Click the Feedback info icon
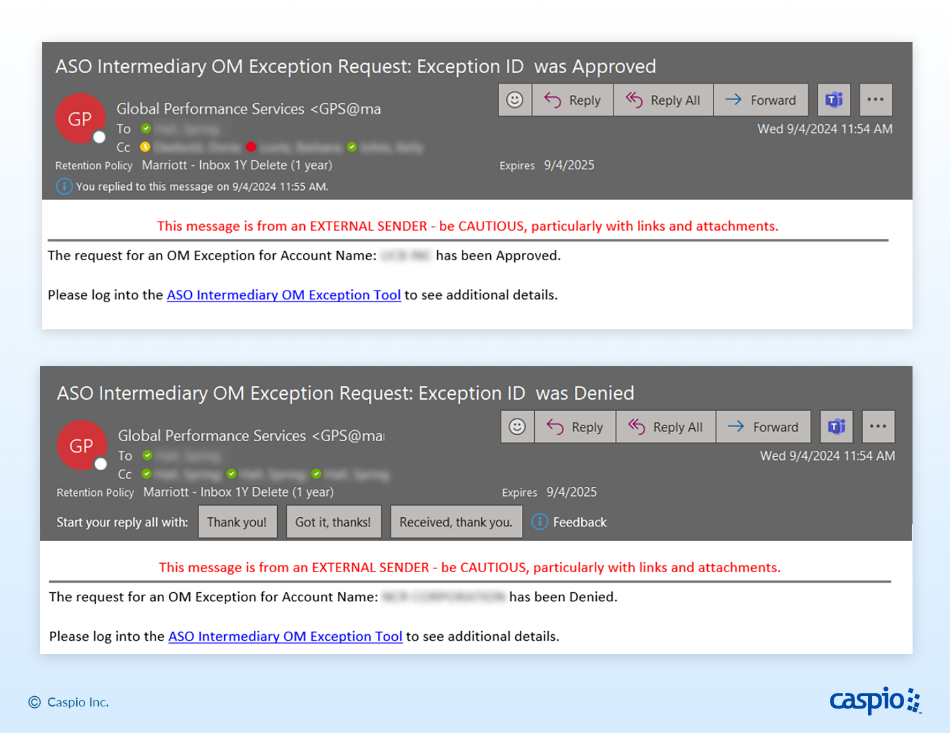 coord(540,522)
